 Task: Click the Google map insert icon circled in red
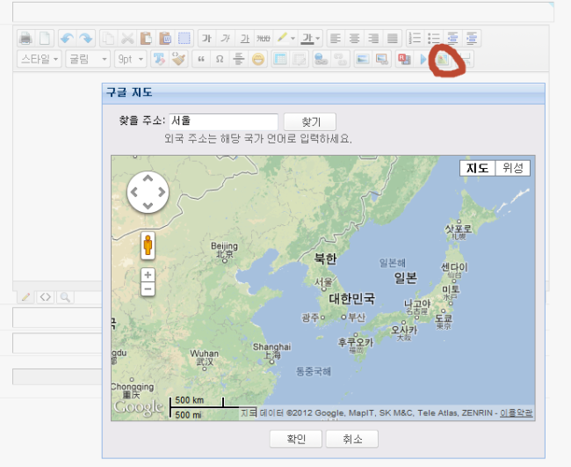pyautogui.click(x=446, y=60)
